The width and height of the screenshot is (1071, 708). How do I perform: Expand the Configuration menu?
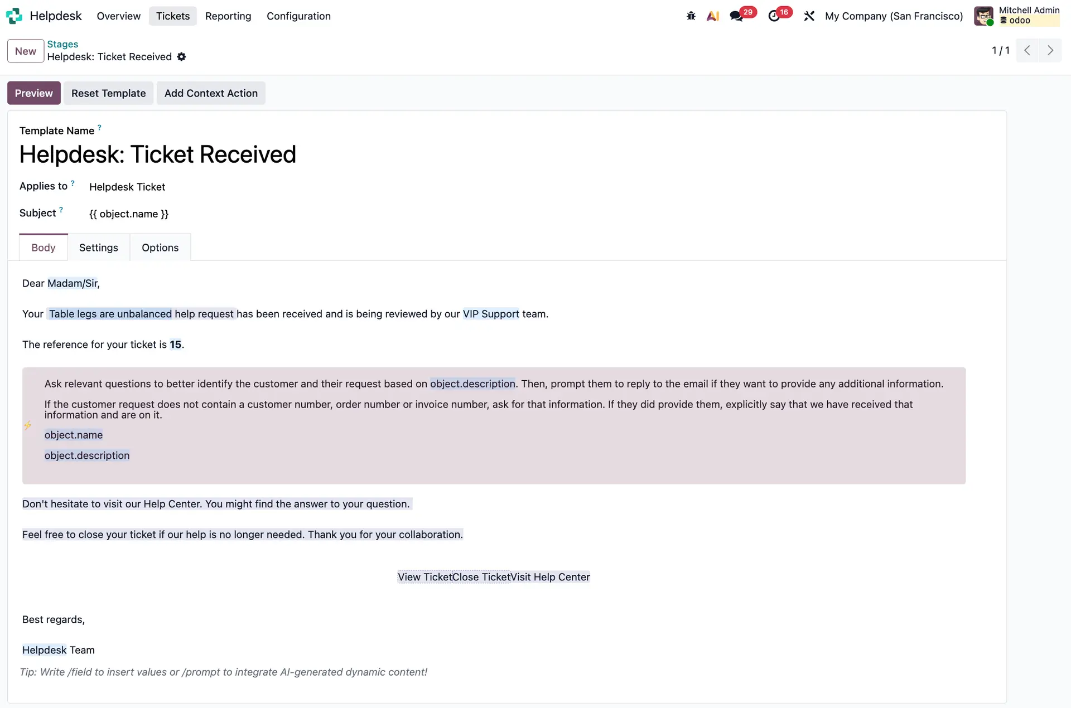click(x=298, y=16)
